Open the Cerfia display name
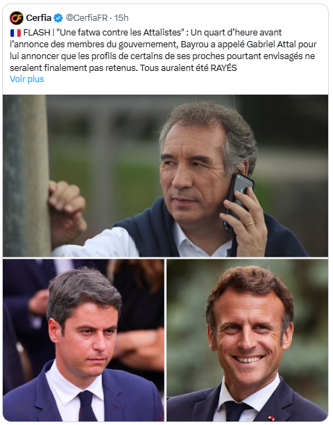 [x=39, y=18]
